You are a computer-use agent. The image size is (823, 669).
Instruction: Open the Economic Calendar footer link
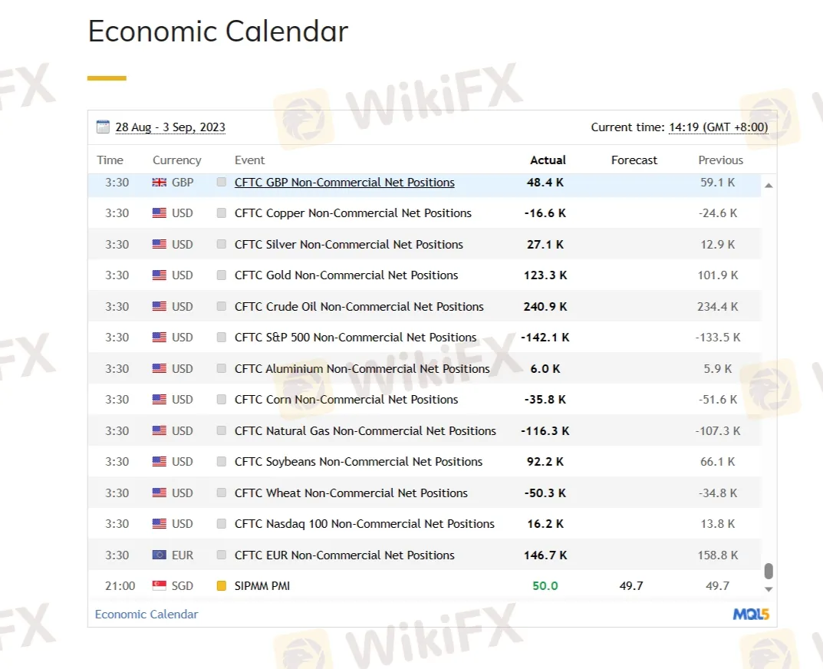click(146, 615)
